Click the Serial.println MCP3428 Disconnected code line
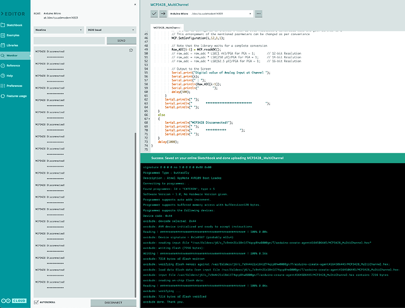405x308 pixels. [199, 123]
